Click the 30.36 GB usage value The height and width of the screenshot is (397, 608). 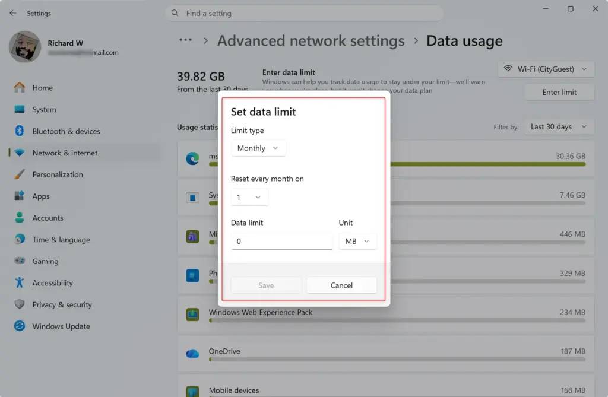pos(571,156)
